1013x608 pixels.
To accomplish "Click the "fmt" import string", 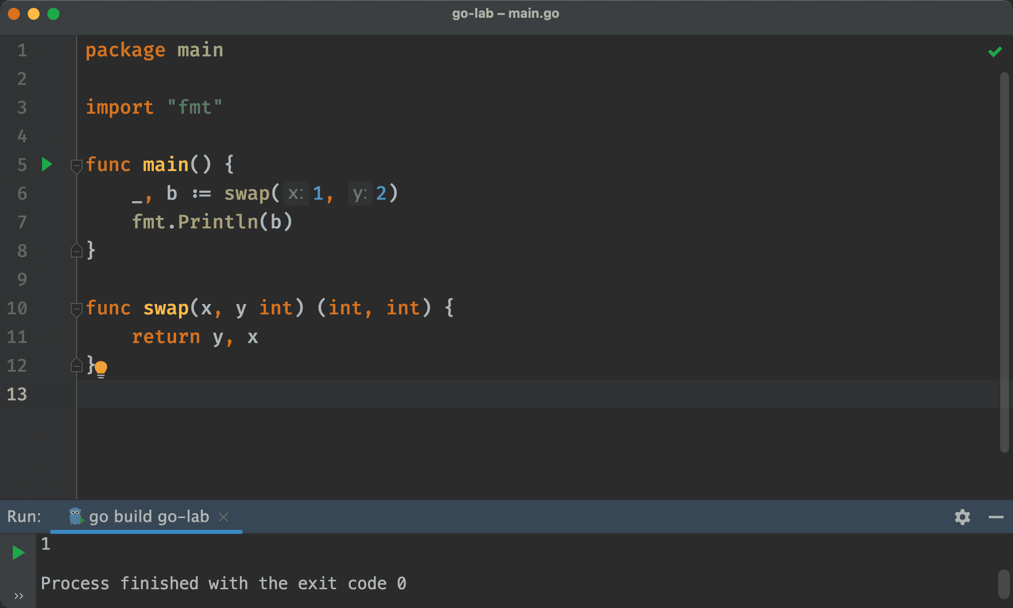I will (x=194, y=107).
